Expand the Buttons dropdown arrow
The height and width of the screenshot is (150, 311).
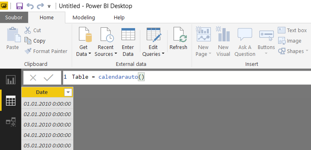point(266,53)
